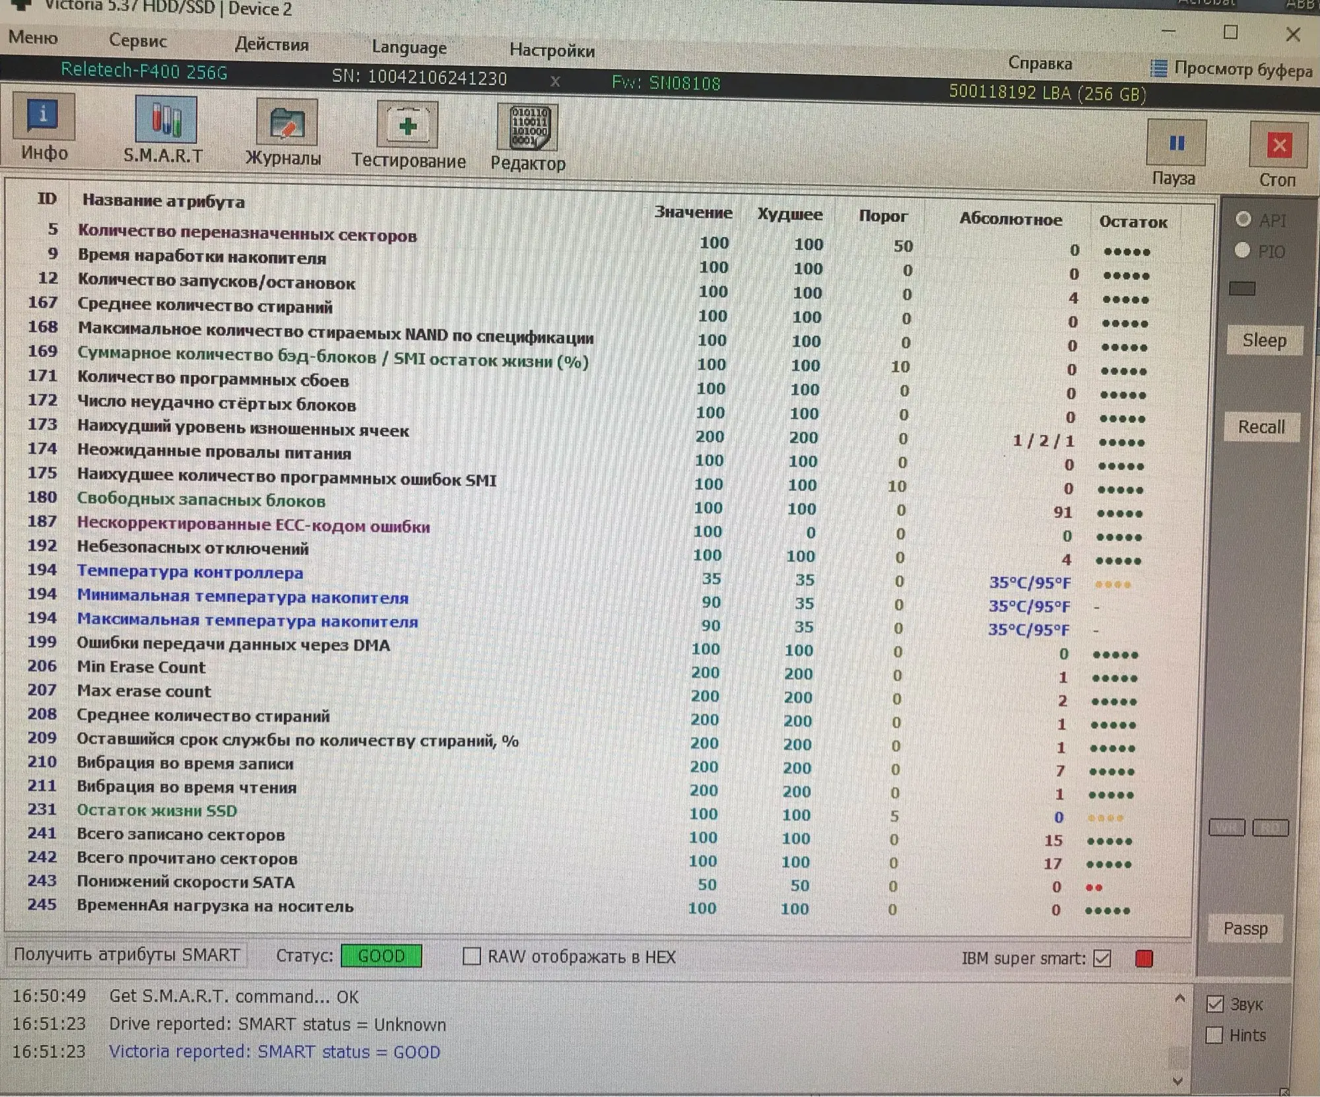Select the S.M.A.R.T test tubes icon
The width and height of the screenshot is (1320, 1097).
166,120
